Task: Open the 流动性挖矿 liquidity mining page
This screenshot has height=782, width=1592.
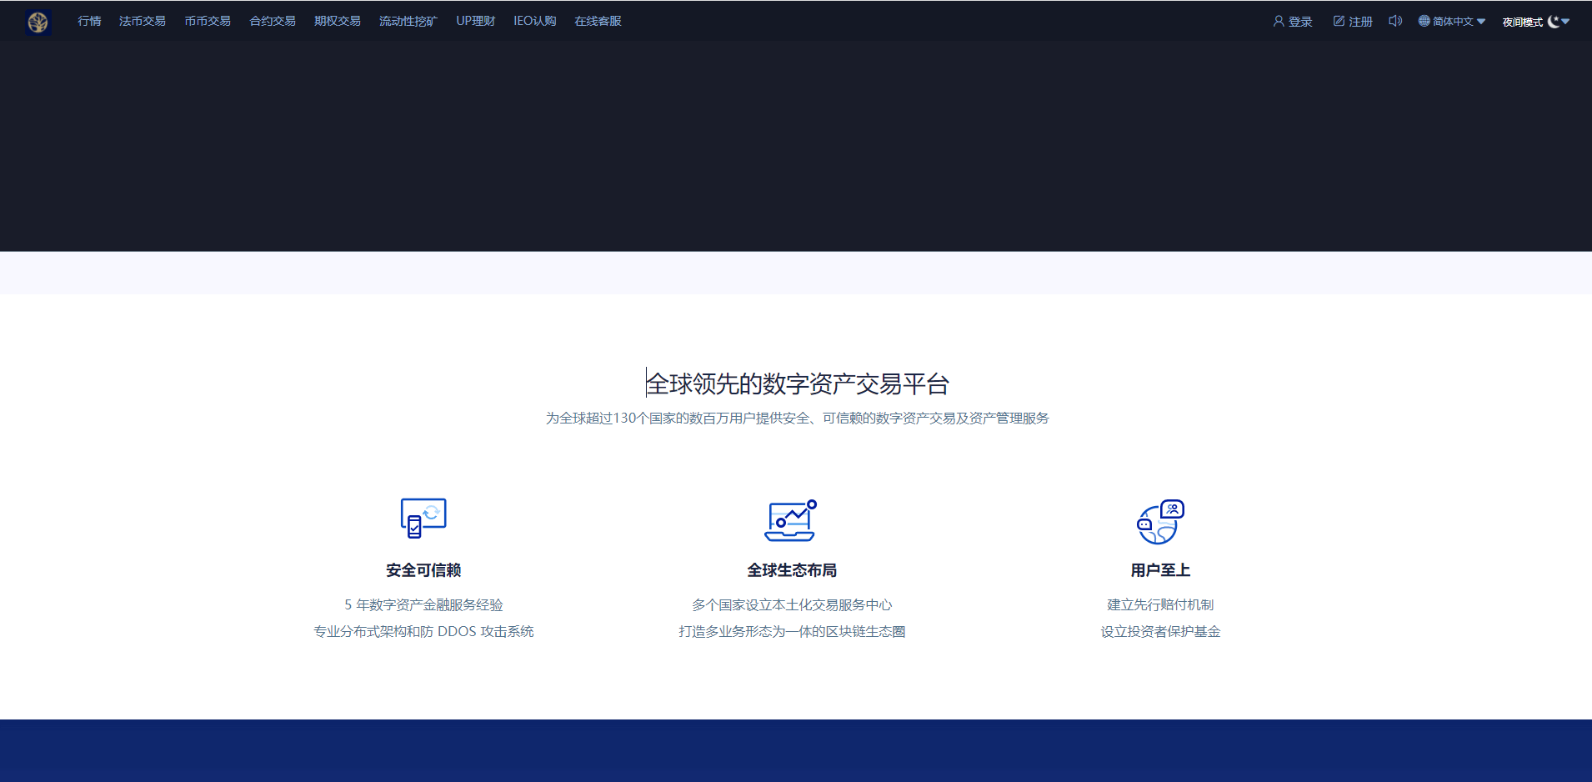Action: tap(408, 21)
